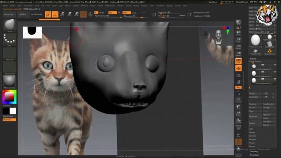281x158 pixels.
Task: Toggle the Mrgb channel button
Action: pos(101,13)
